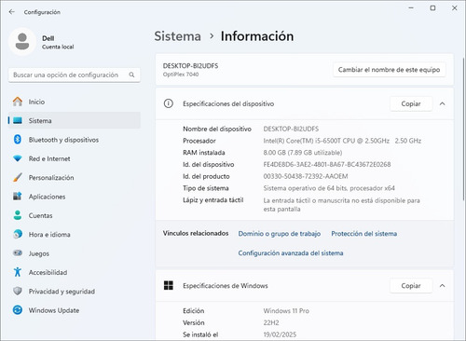466x341 pixels.
Task: Click the Bluetooth icon in sidebar
Action: [18, 140]
